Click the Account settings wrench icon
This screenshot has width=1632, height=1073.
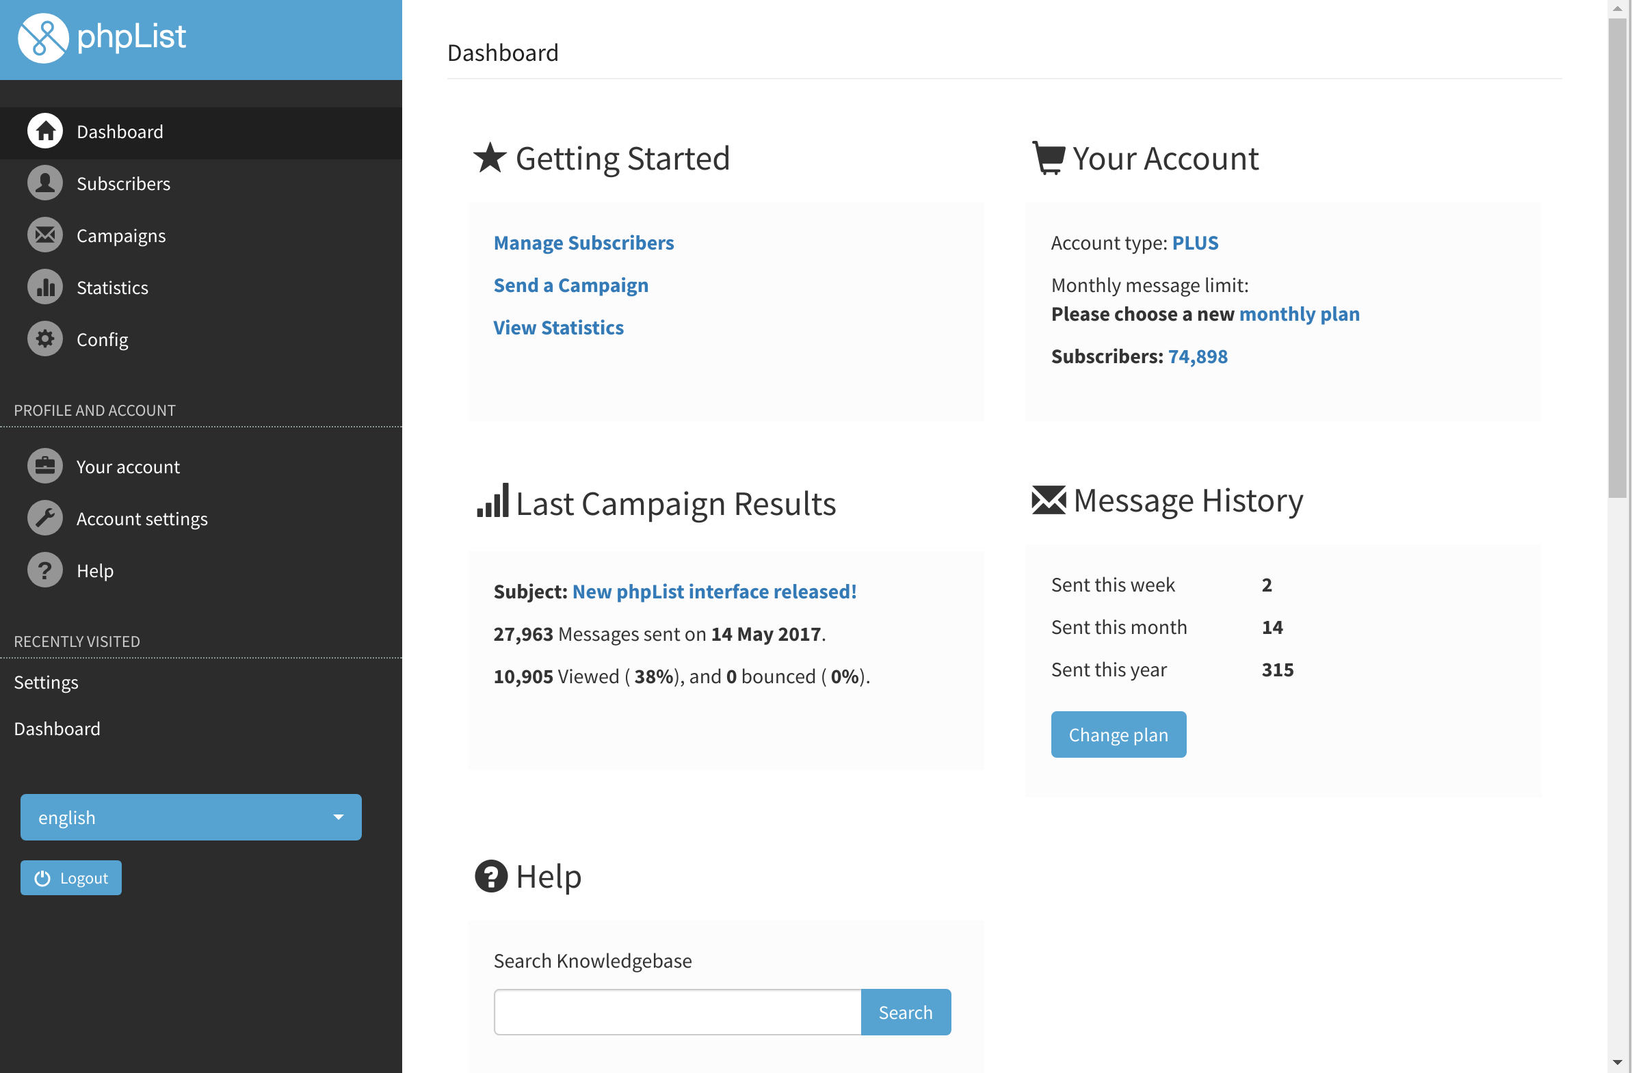pyautogui.click(x=45, y=518)
